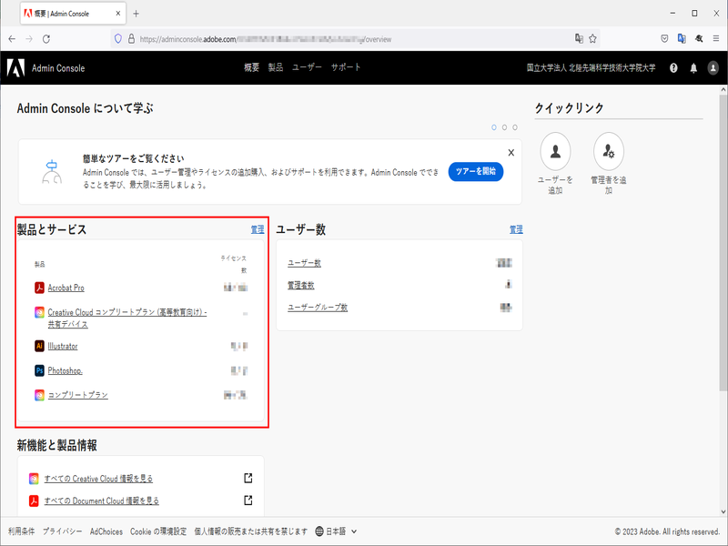Click the 管理者を追加 quick link icon
This screenshot has width=728, height=546.
(608, 151)
